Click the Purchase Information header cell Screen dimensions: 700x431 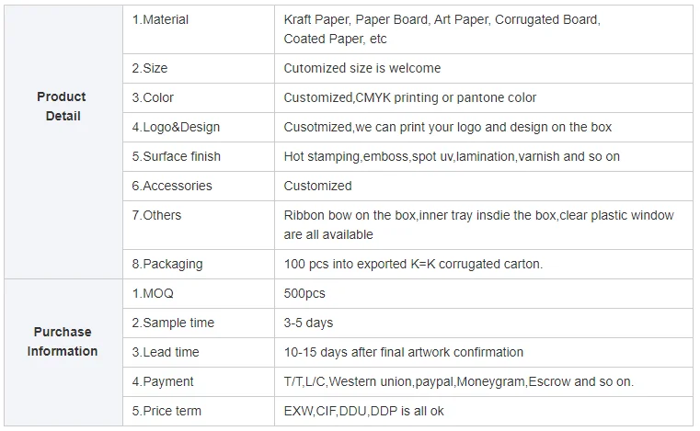(x=62, y=342)
